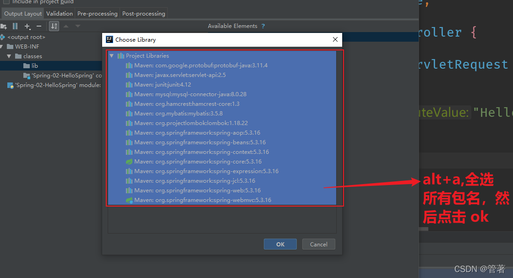The height and width of the screenshot is (278, 513).
Task: Click the protobuf-java:3.11.4 row text
Action: pos(201,65)
